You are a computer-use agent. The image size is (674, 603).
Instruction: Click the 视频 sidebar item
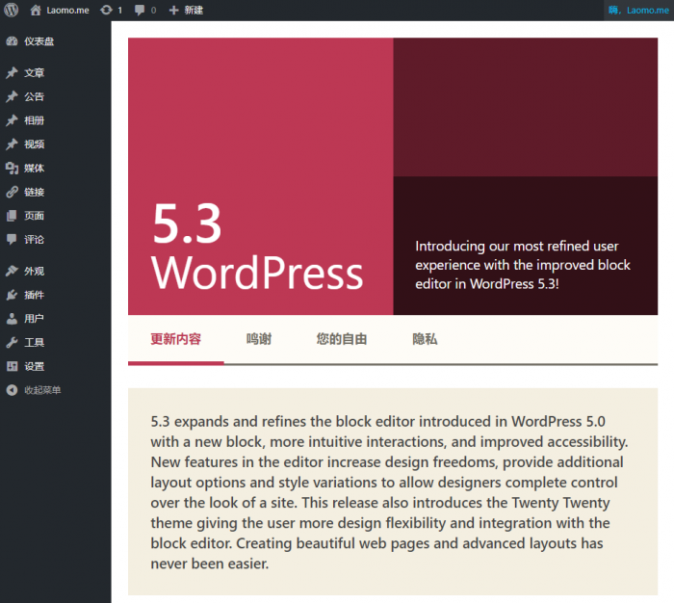click(34, 144)
